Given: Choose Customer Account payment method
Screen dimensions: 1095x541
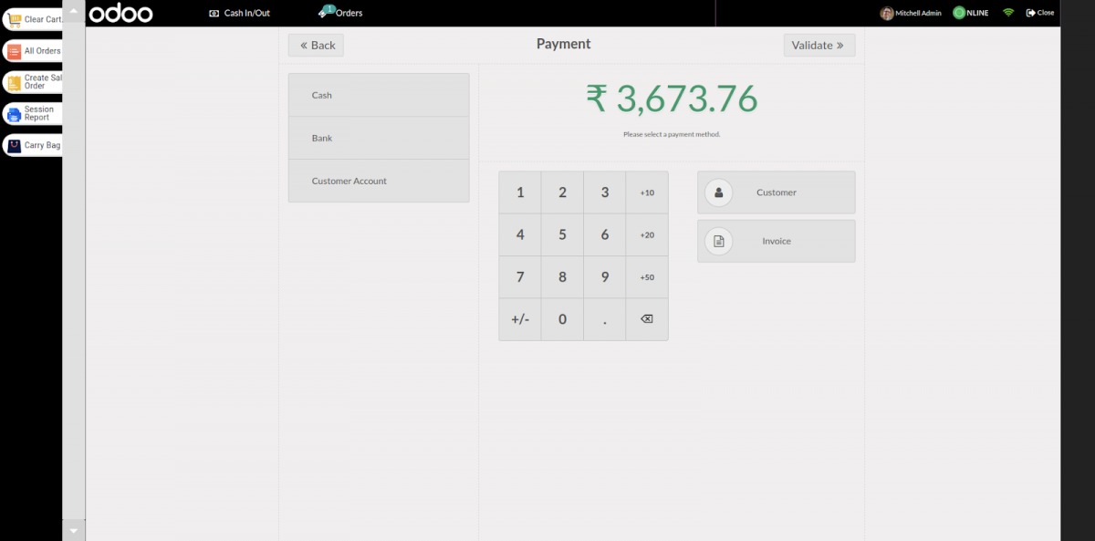Looking at the screenshot, I should (379, 181).
